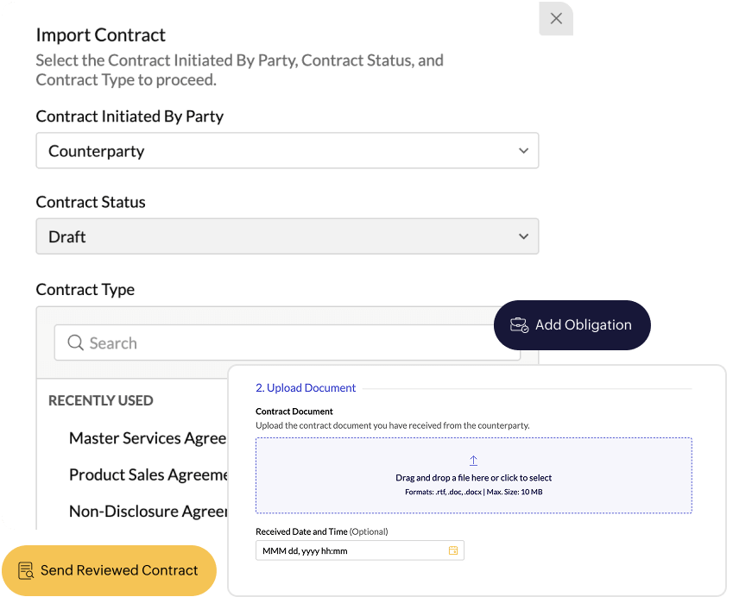Viewport: 733px width, 597px height.
Task: Pick Non-Disclosure Agreement contract type
Action: tap(148, 511)
